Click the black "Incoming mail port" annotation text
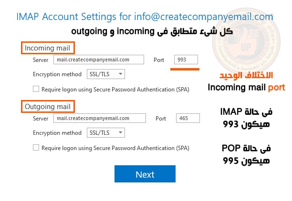 (x=246, y=87)
